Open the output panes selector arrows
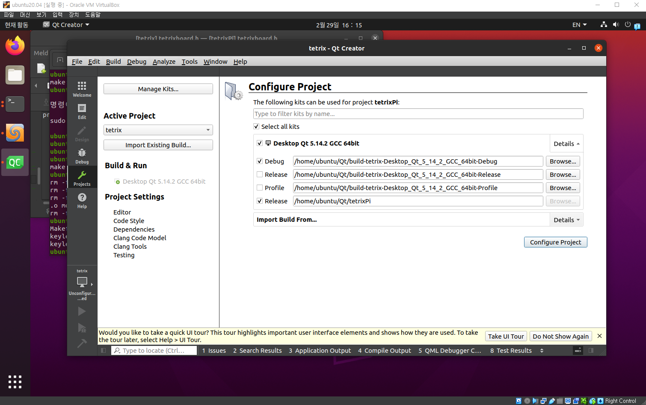 click(x=542, y=350)
